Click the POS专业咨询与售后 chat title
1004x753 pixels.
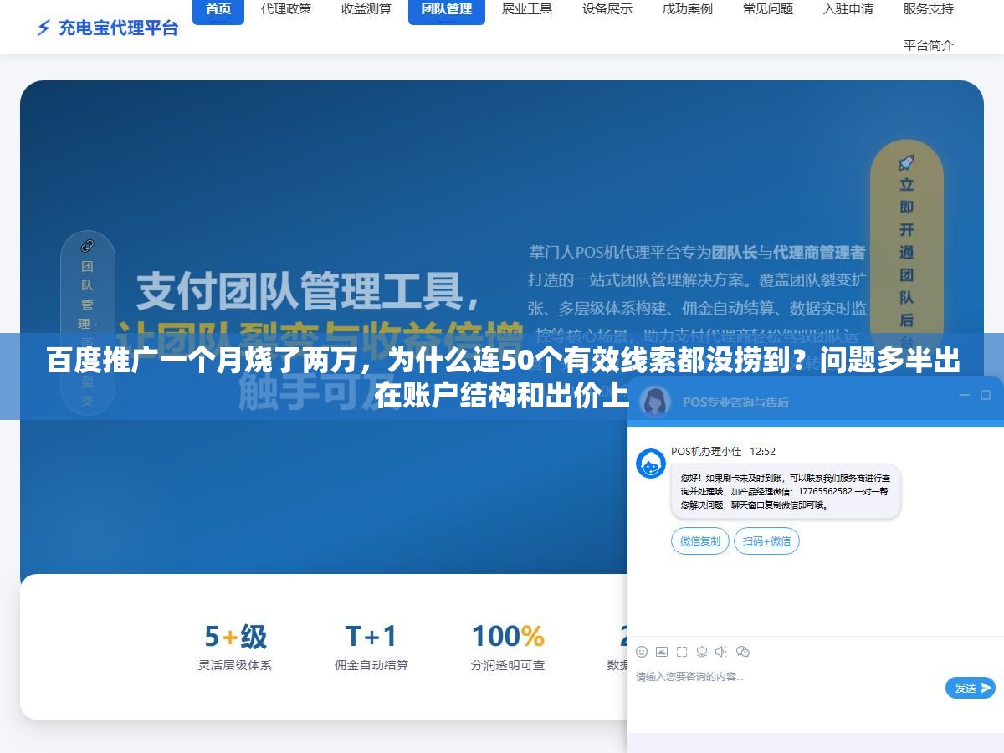click(735, 402)
